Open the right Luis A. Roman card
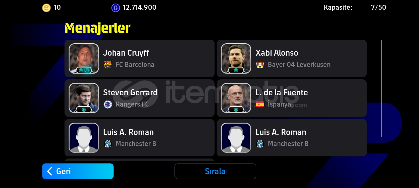 [292, 138]
